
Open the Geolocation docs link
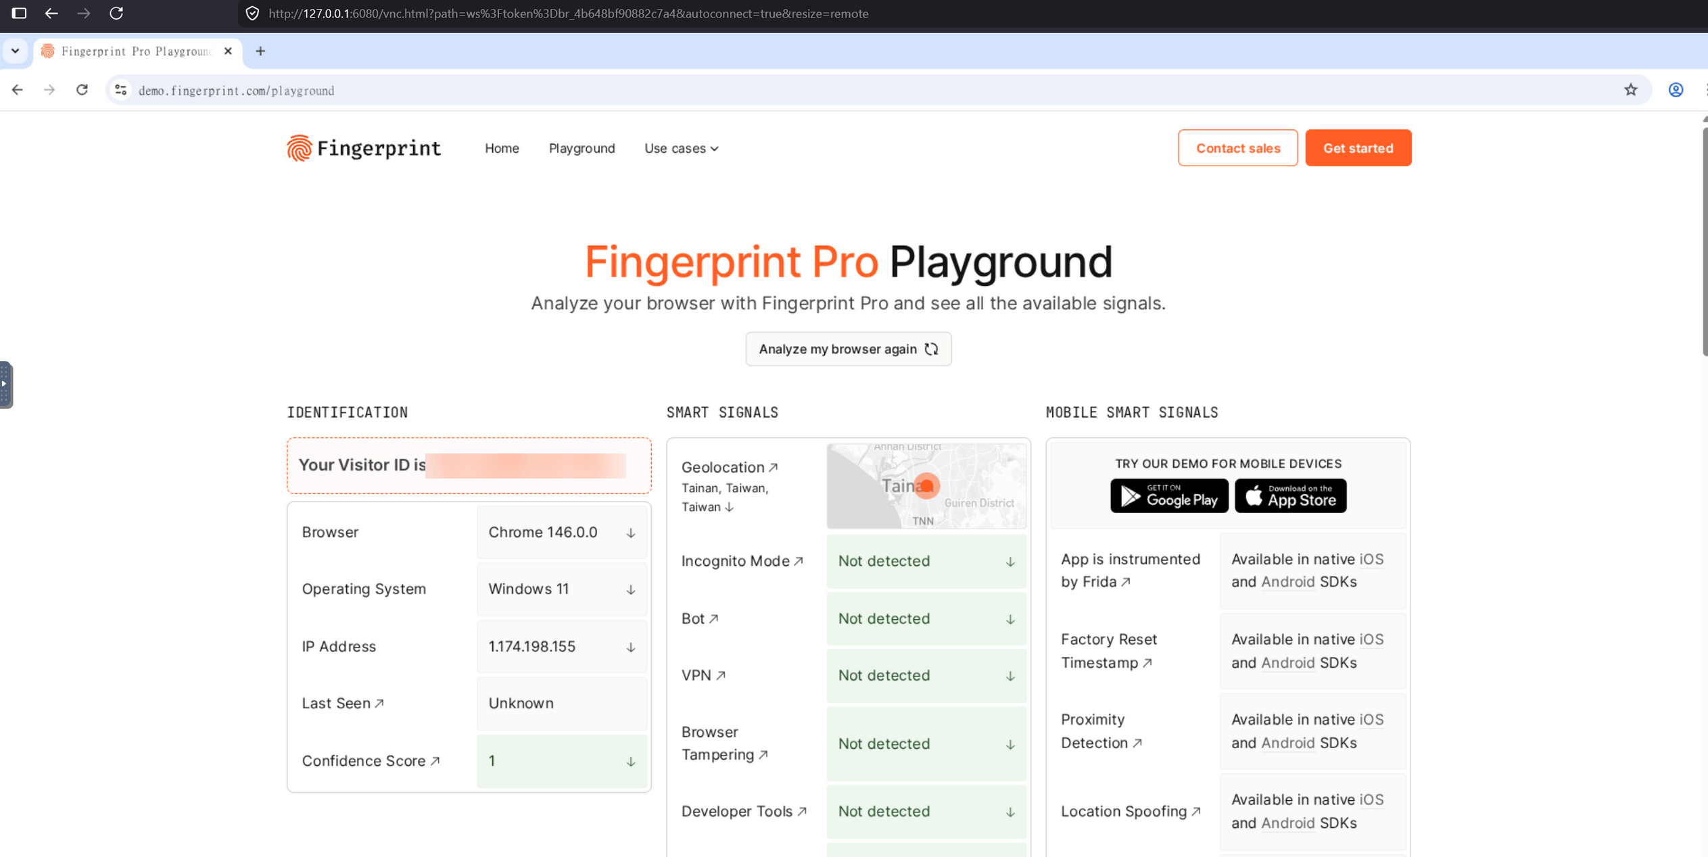(x=730, y=468)
